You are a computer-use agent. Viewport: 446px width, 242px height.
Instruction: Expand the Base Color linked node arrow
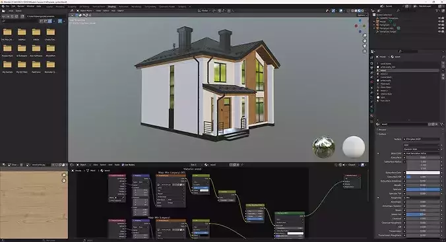click(378, 153)
